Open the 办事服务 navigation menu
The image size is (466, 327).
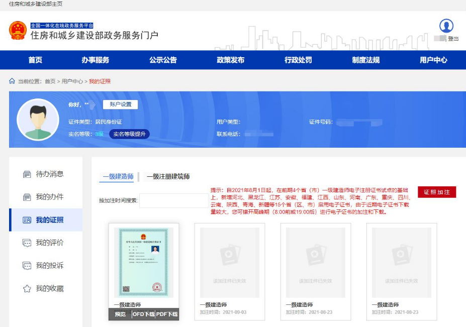95,60
